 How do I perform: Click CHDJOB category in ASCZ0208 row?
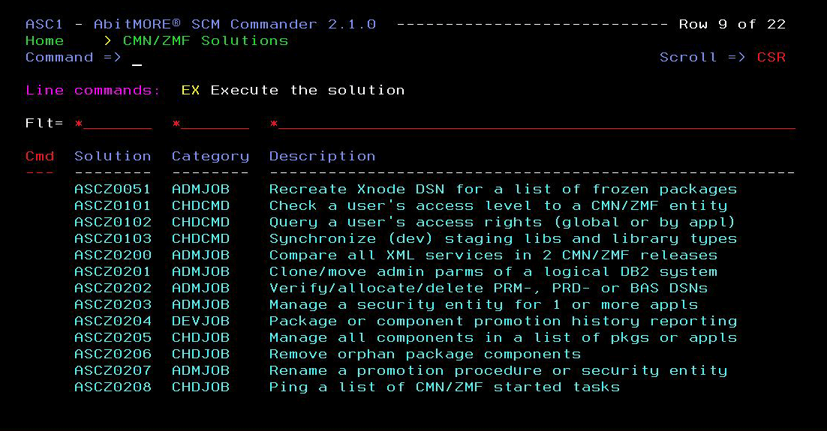[x=201, y=388]
